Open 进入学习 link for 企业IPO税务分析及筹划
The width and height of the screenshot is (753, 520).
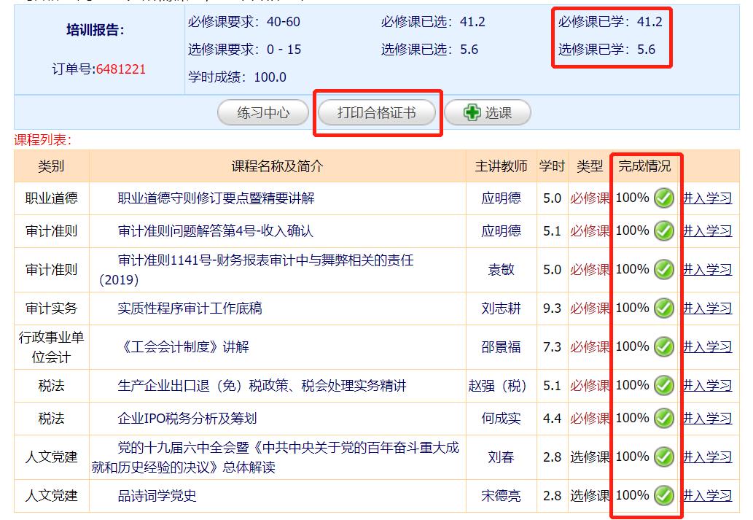click(x=707, y=419)
